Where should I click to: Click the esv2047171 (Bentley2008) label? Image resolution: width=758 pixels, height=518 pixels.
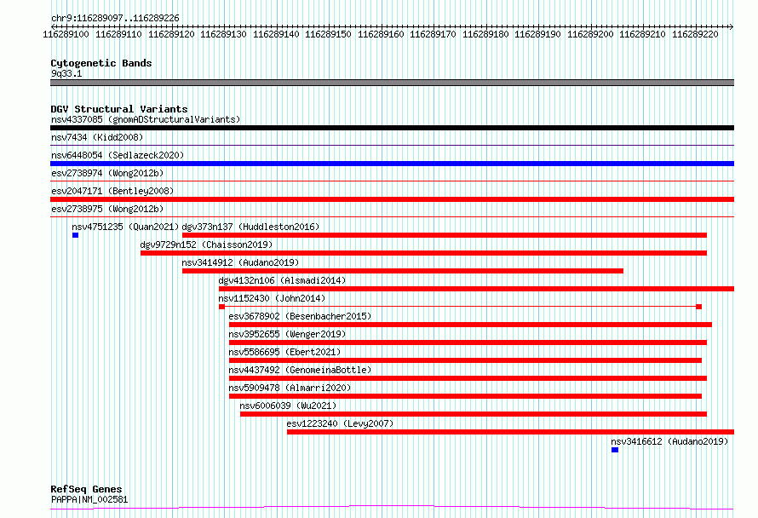(x=112, y=191)
